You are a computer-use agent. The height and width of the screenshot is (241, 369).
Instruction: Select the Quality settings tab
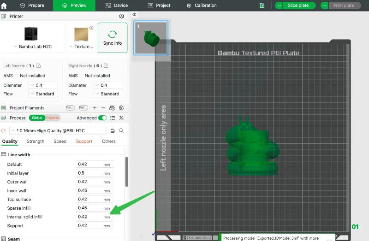point(10,141)
